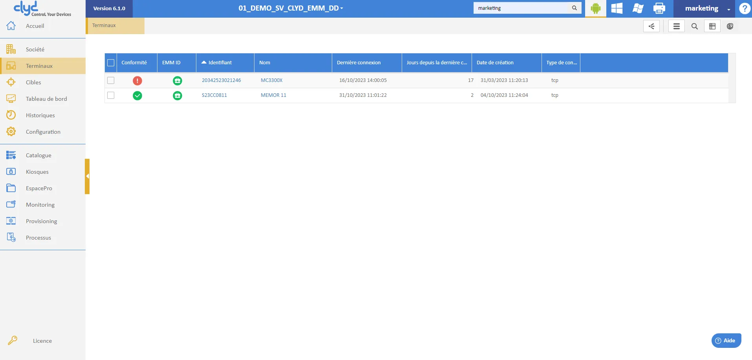Filter by printer devices icon

click(x=659, y=8)
